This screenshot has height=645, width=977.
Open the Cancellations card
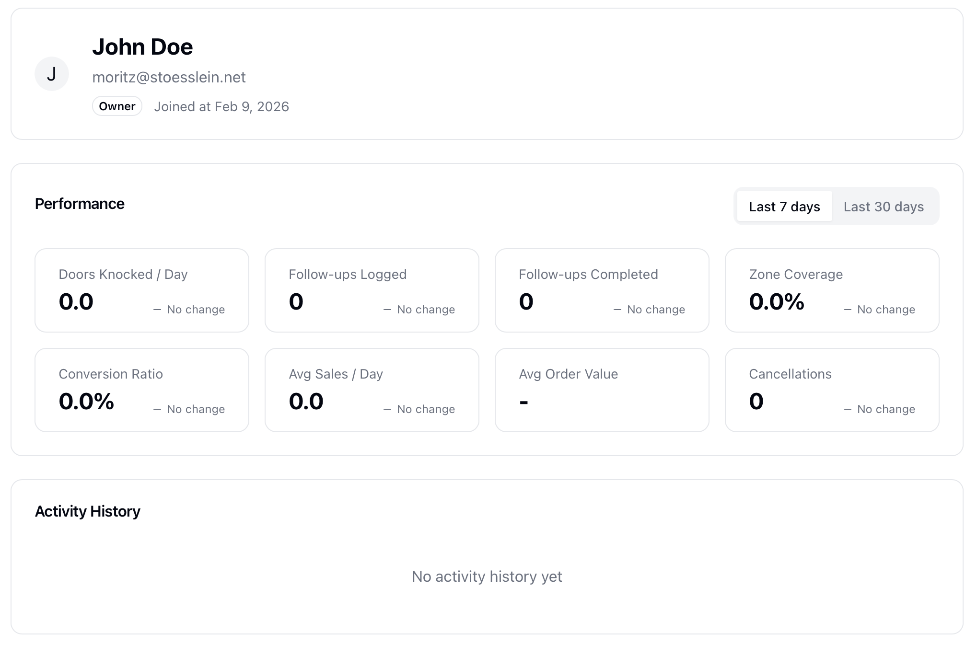pos(832,390)
